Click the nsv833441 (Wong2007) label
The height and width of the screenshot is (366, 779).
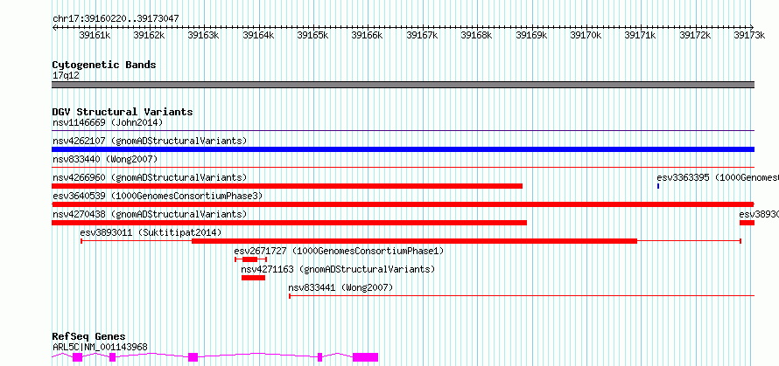340,287
